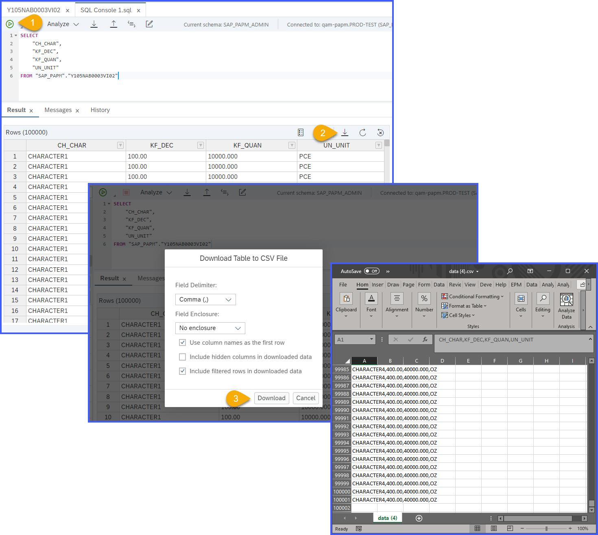Expand Excel Name Box dropdown
The width and height of the screenshot is (598, 535).
(x=371, y=339)
